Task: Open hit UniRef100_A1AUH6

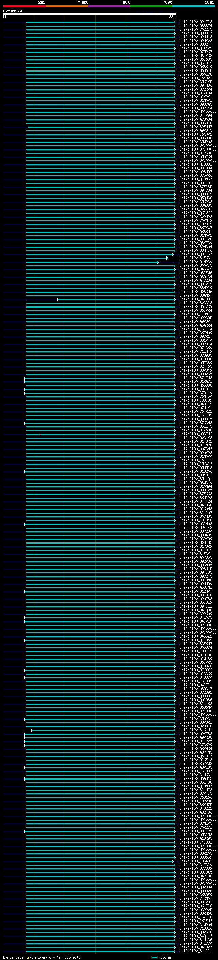Action: click(196, 359)
